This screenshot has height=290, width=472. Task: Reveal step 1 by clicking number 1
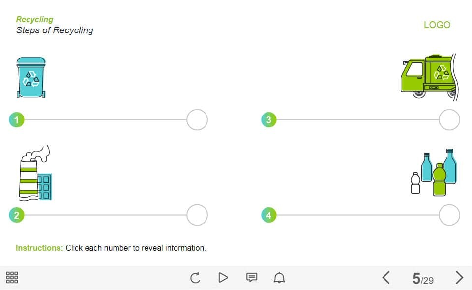tap(17, 120)
